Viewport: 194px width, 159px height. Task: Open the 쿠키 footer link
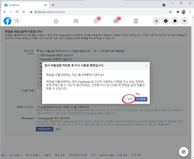93,155
